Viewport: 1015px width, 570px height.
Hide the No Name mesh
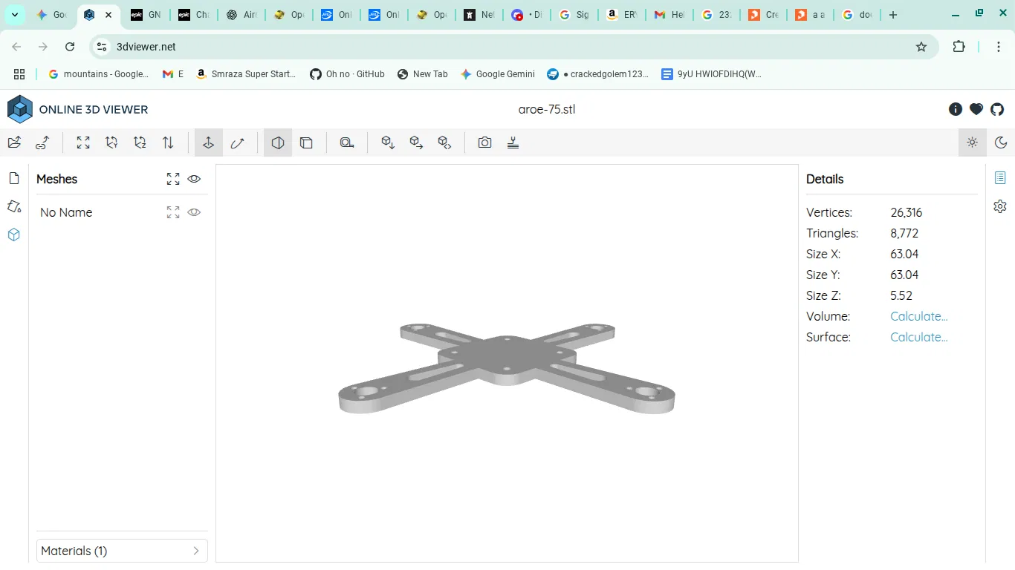194,212
